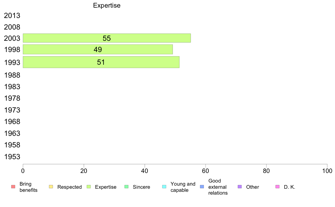Screen dimensions: 335x207
Task: Click the yellow Respected legend swatch
Action: click(x=51, y=187)
